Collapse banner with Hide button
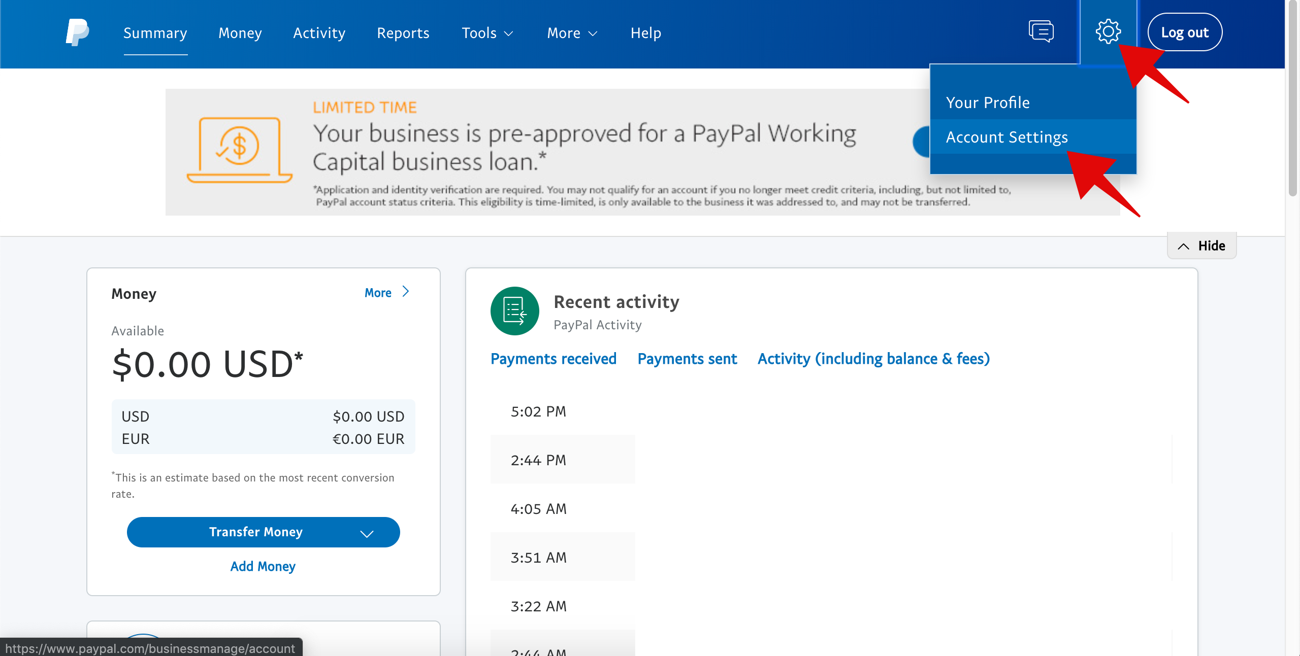This screenshot has width=1300, height=656. click(x=1201, y=246)
